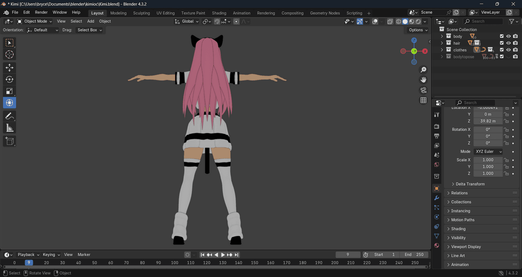Expand the Delta Transform panel
The image size is (522, 277).
pyautogui.click(x=470, y=184)
